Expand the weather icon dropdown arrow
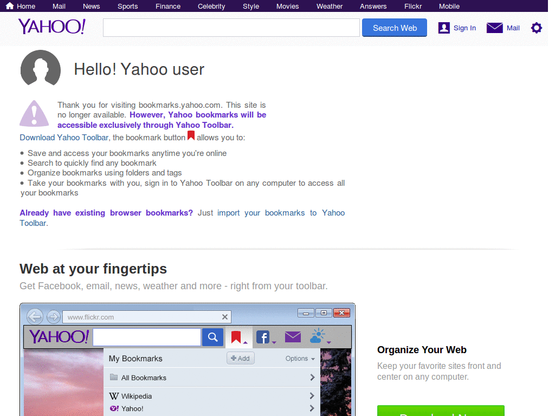Screen dimensions: 555x416 329,342
